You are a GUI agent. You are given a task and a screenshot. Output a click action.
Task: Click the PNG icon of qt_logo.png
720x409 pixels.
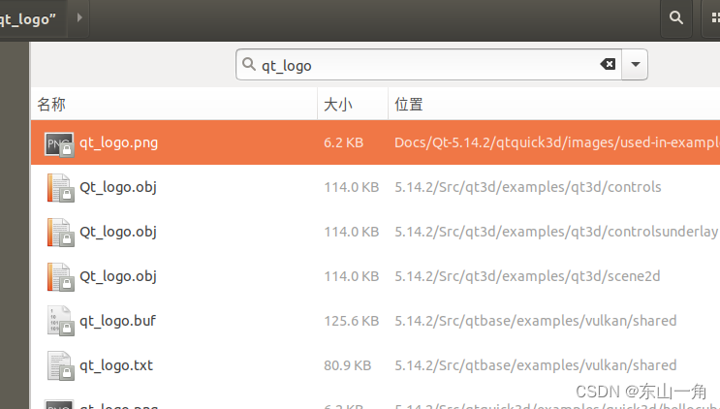pos(59,144)
